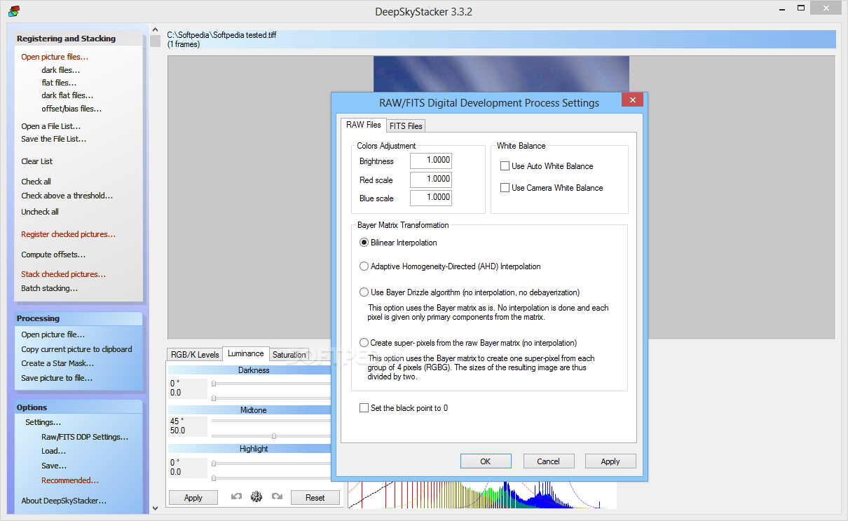Click Open picture file… under Processing
The height and width of the screenshot is (521, 848).
(53, 334)
